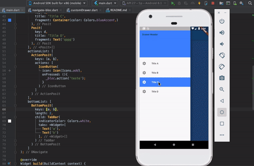Click the editor vertical scrollbar
The height and width of the screenshot is (166, 254).
coord(253,88)
